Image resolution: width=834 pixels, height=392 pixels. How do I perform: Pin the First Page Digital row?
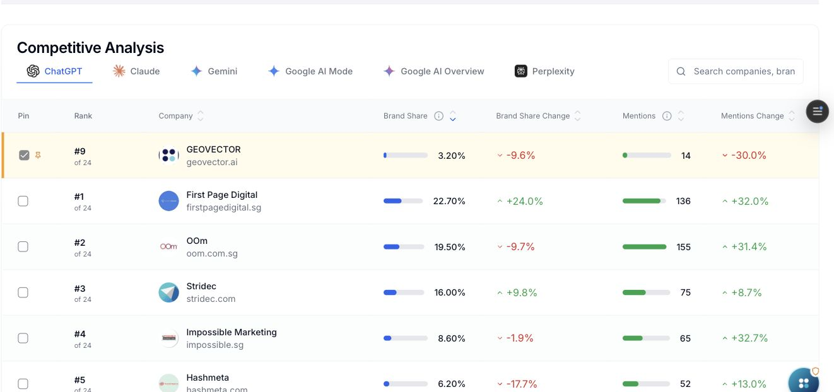23,201
